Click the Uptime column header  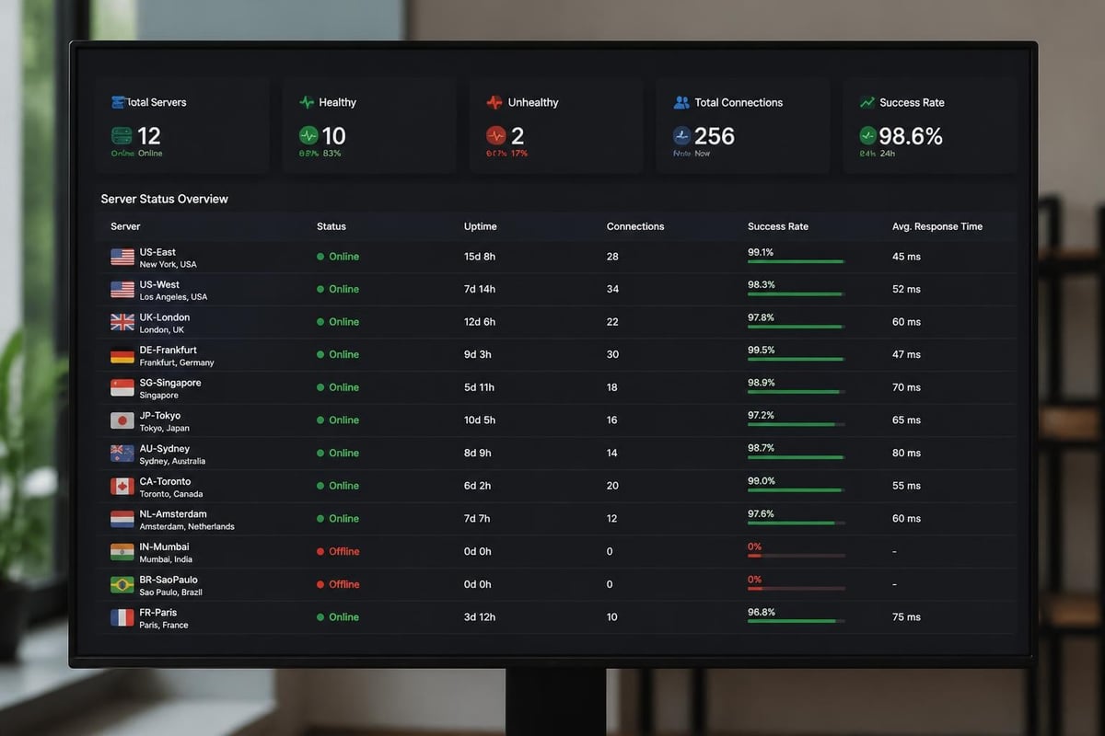click(x=481, y=226)
